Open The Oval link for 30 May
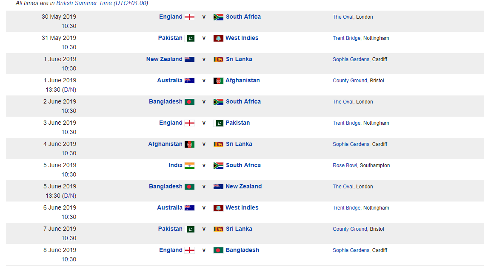This screenshot has height=266, width=488. (x=343, y=17)
